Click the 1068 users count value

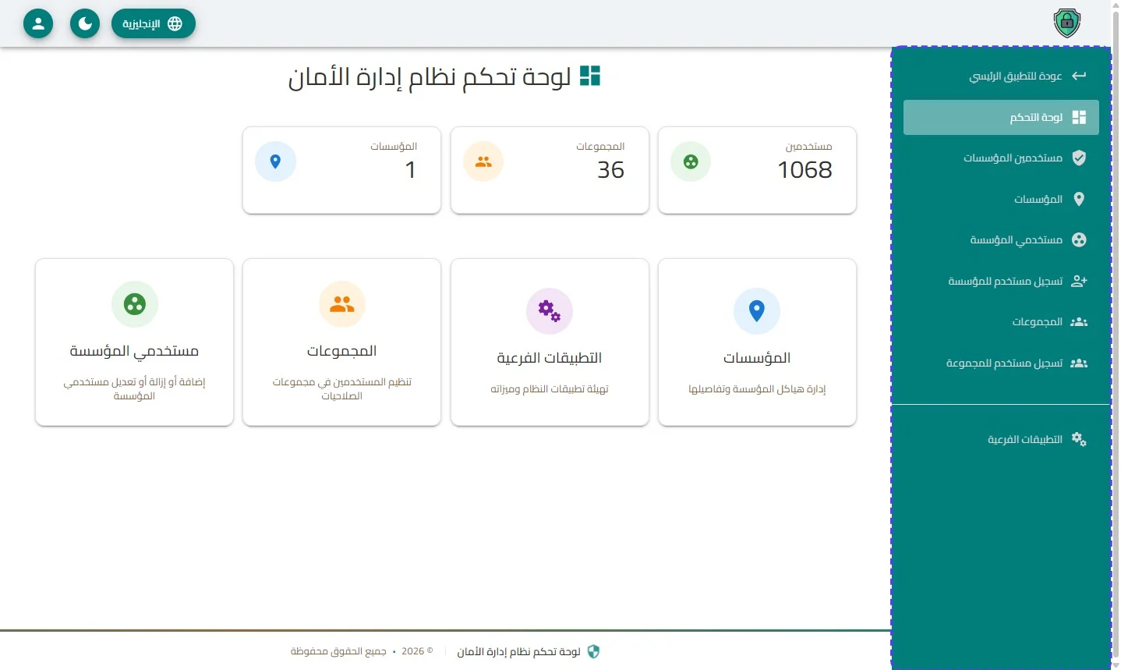point(805,169)
